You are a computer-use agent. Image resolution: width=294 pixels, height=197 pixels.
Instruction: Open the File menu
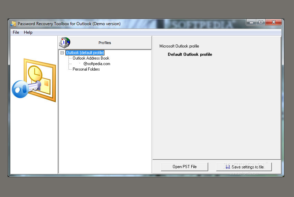(16, 32)
